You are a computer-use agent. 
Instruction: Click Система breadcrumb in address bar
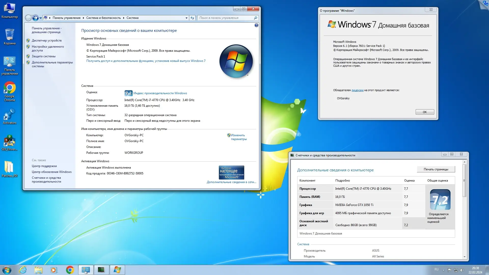(x=132, y=18)
